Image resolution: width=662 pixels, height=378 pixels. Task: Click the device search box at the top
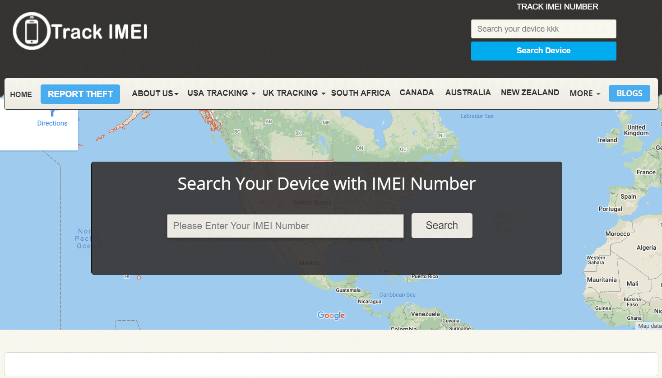click(x=543, y=28)
